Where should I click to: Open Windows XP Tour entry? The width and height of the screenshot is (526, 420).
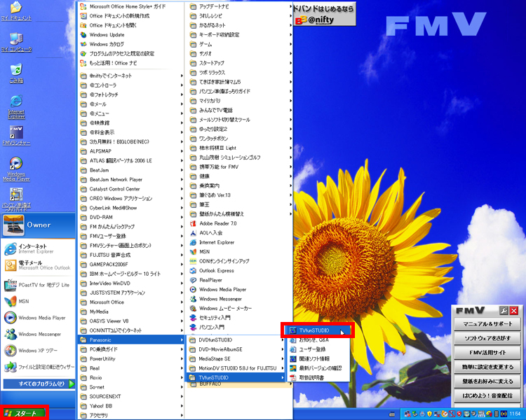37,350
